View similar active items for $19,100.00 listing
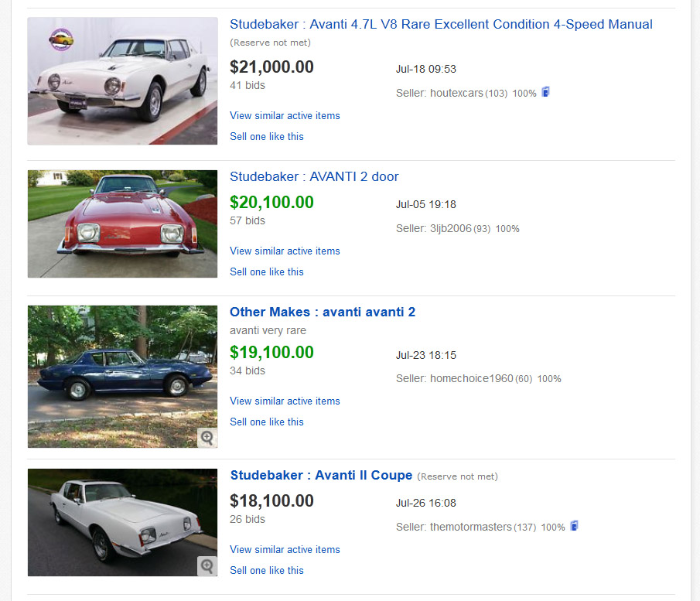Screen dimensions: 700x601 coord(285,401)
